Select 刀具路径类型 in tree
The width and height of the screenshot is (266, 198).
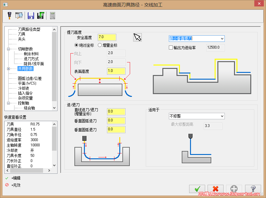pos(29,29)
